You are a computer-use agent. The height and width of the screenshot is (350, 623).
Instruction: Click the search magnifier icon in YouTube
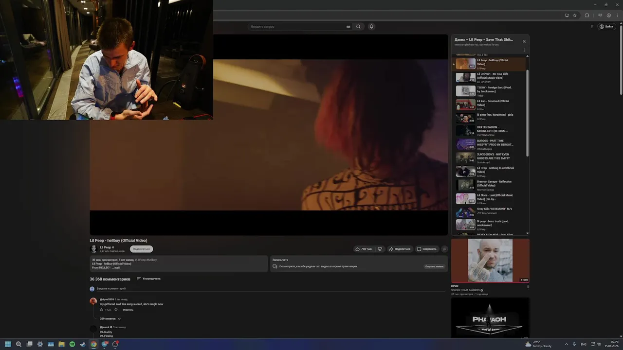pyautogui.click(x=358, y=27)
